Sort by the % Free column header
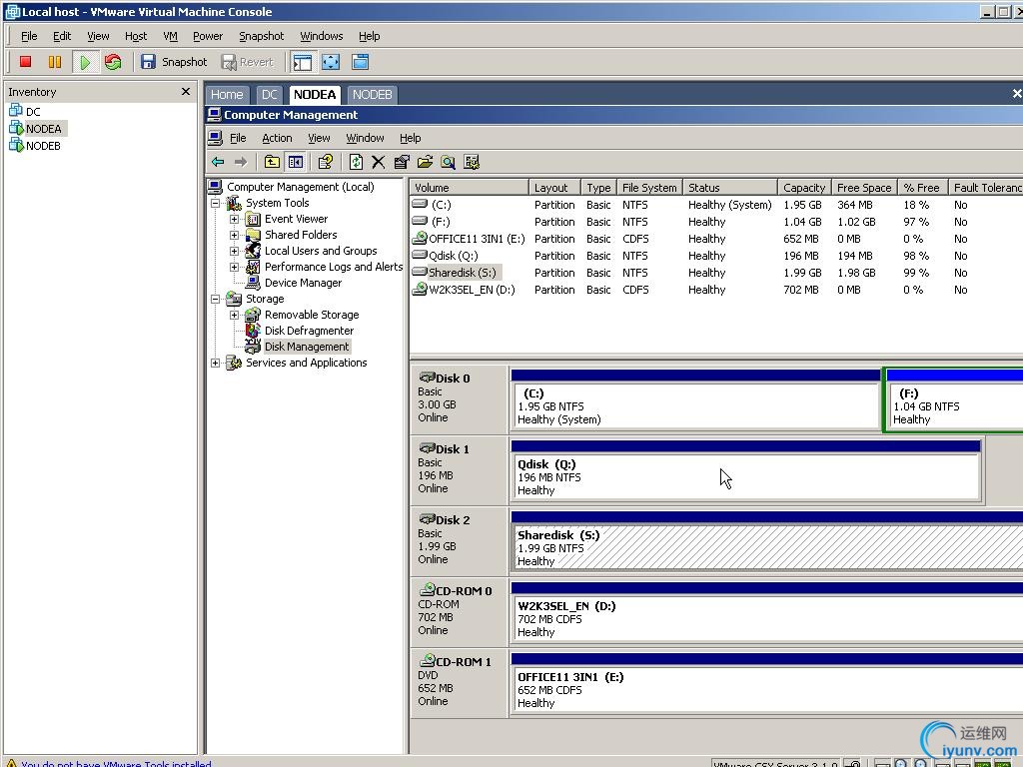The image size is (1023, 767). tap(922, 187)
